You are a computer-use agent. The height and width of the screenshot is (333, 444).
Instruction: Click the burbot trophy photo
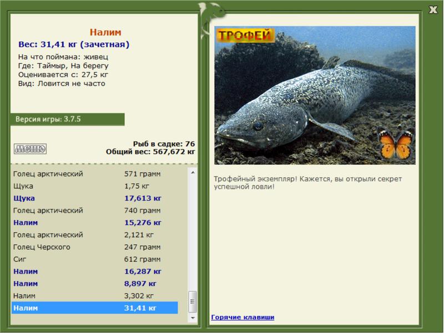point(315,95)
